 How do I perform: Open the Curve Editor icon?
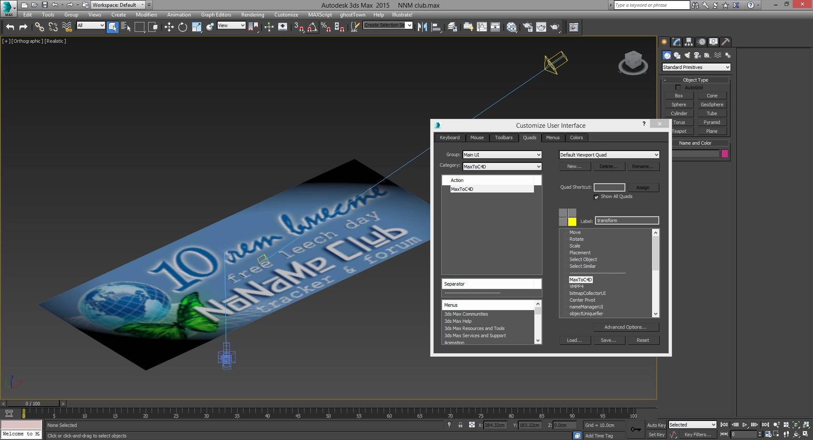coord(482,27)
